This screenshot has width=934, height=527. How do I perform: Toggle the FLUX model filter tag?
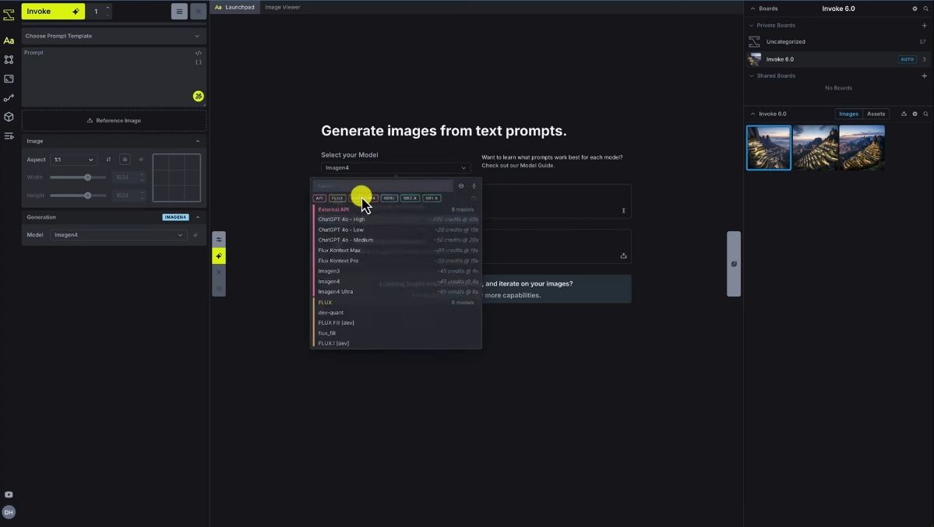tap(337, 199)
